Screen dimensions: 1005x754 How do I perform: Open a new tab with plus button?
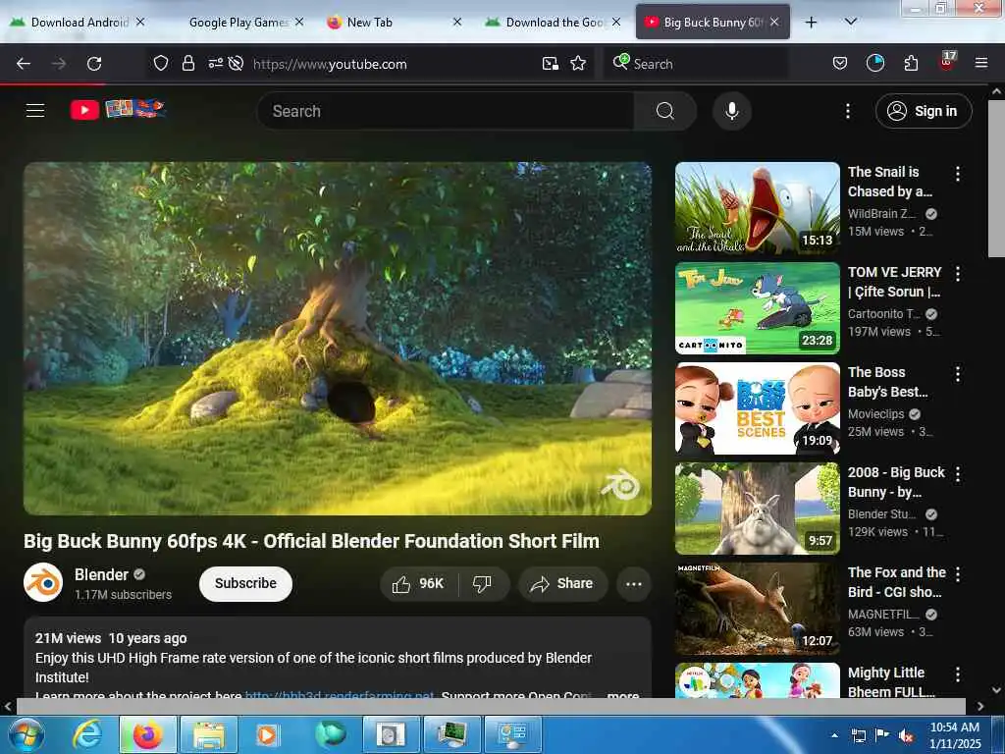pos(811,22)
